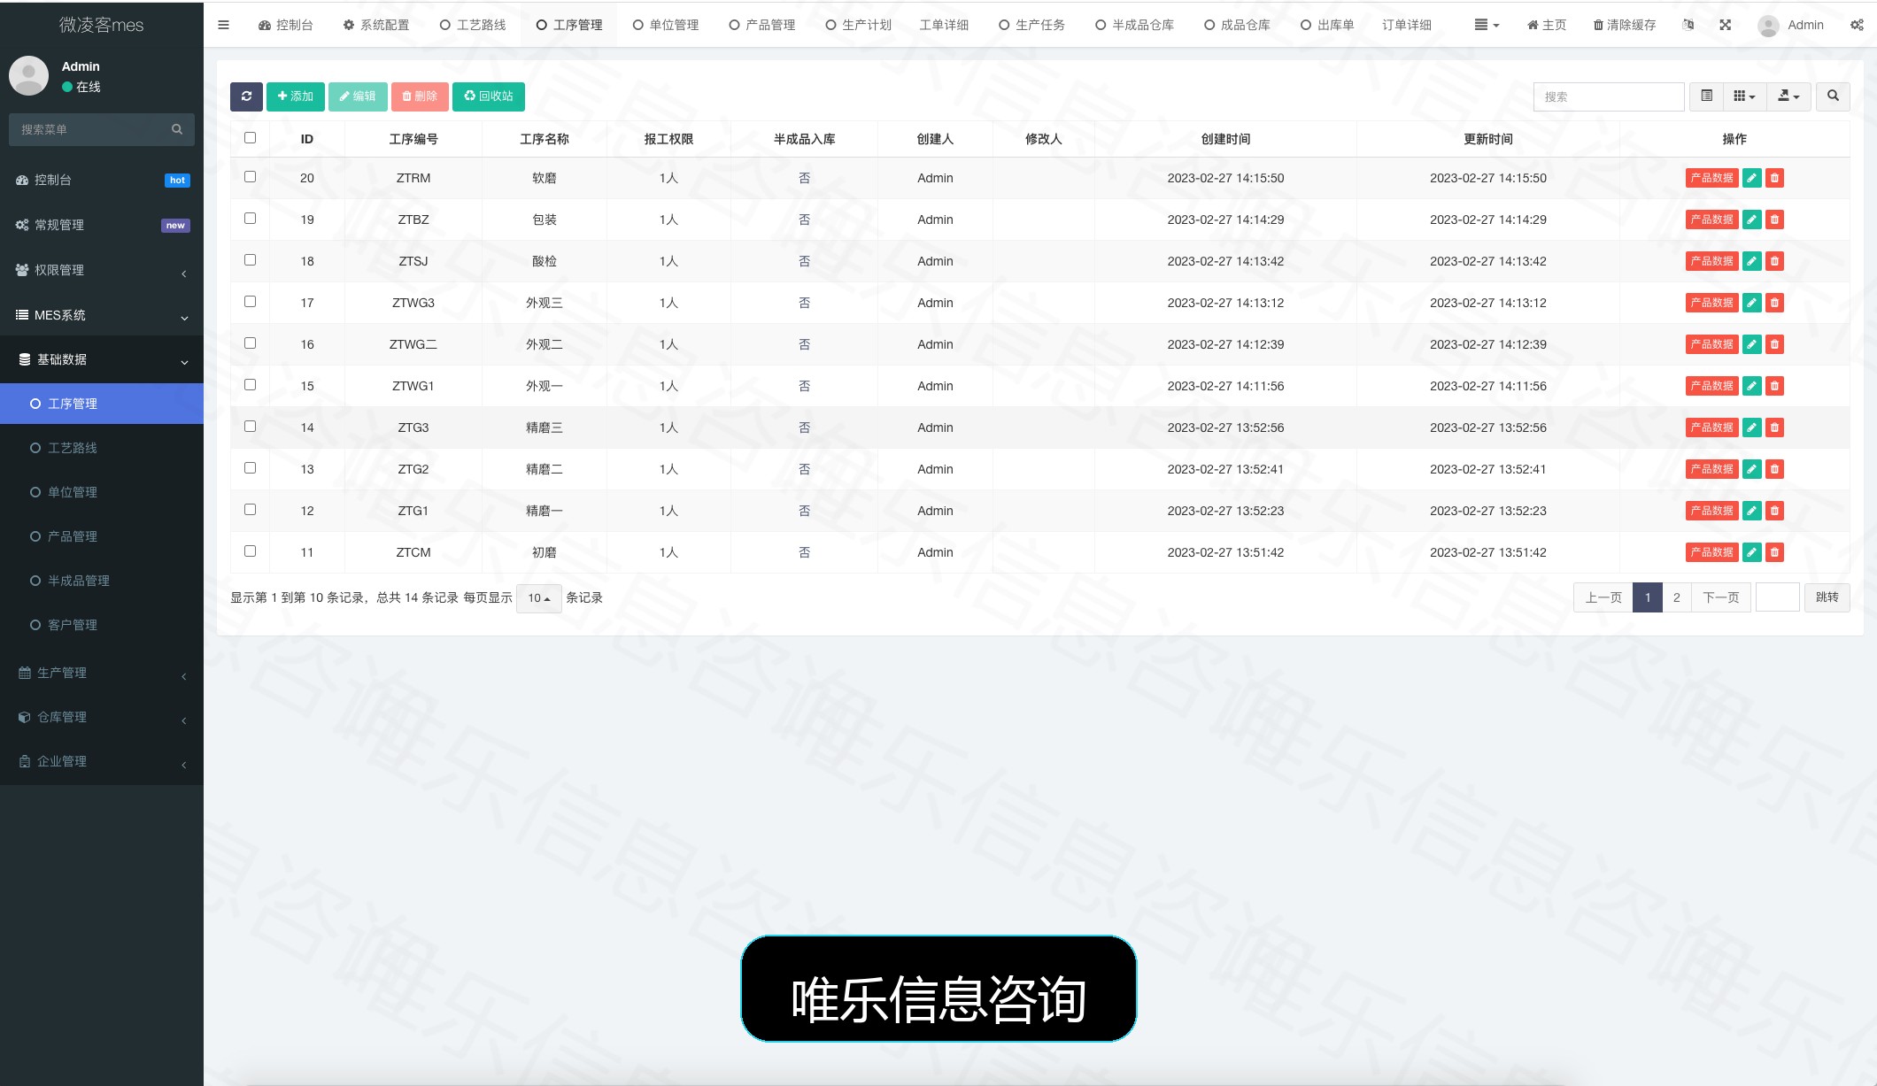Open 产品管理 in the sidebar
The height and width of the screenshot is (1086, 1877).
[x=102, y=536]
